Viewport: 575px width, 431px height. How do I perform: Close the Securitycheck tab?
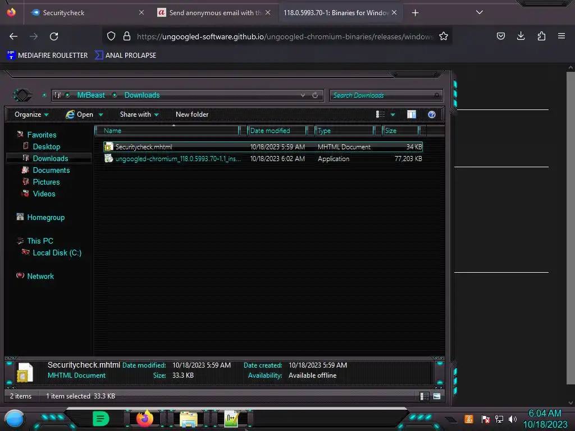pyautogui.click(x=142, y=12)
